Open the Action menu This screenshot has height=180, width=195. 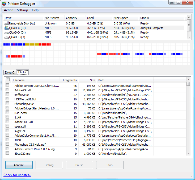(9, 10)
